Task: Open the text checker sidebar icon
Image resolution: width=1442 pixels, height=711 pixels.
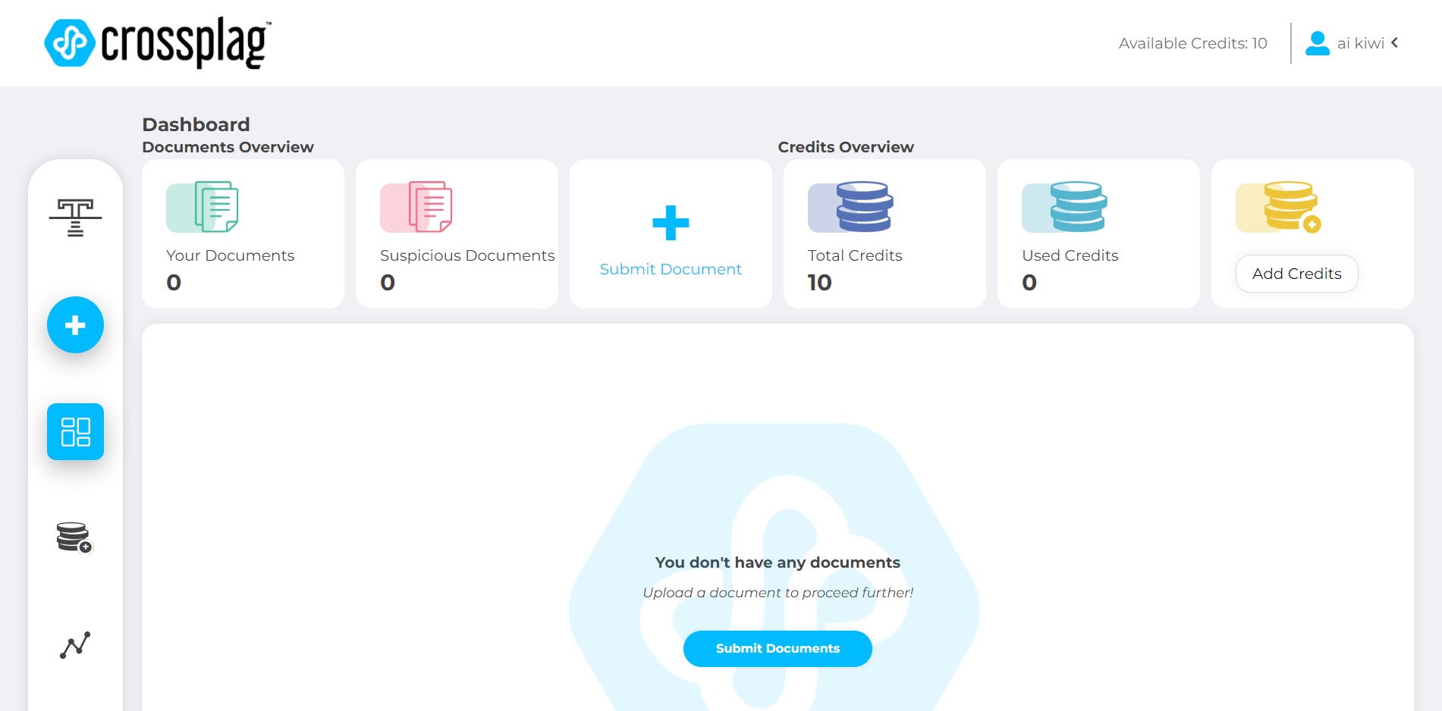Action: pyautogui.click(x=75, y=218)
